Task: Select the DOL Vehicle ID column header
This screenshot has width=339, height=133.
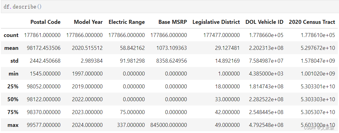Action: pos(264,22)
